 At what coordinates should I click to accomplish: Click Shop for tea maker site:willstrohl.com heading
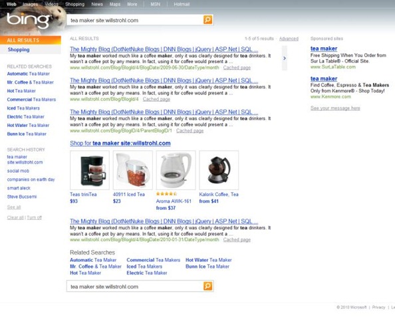pyautogui.click(x=120, y=144)
